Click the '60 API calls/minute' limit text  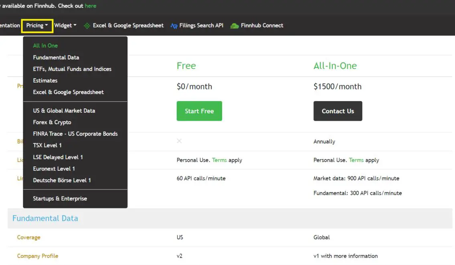pos(201,178)
